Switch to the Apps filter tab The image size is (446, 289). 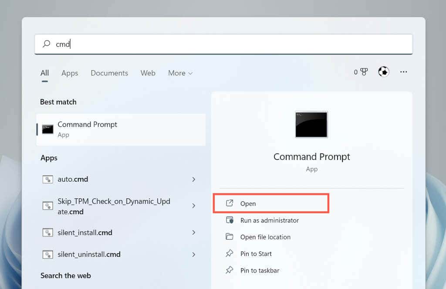pyautogui.click(x=70, y=73)
